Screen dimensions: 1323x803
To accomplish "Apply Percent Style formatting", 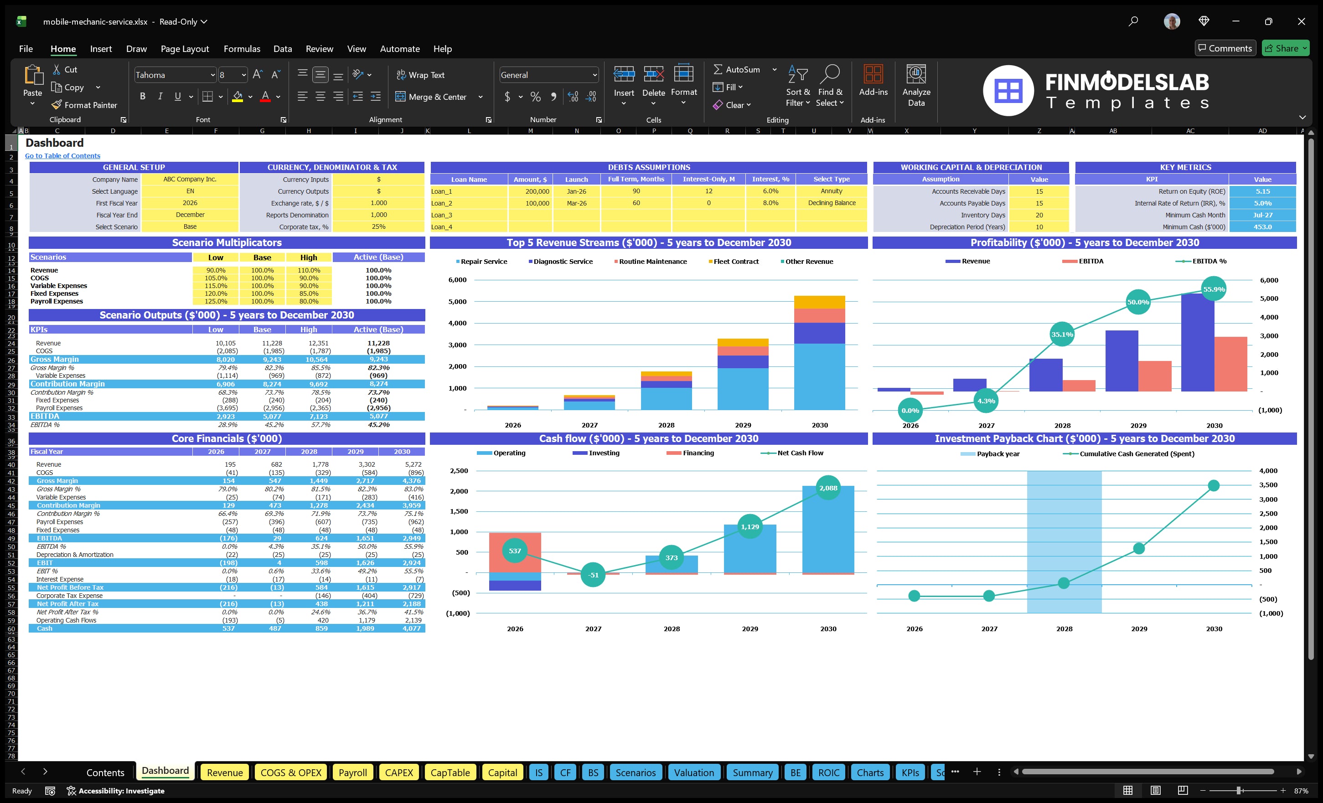I will coord(535,97).
